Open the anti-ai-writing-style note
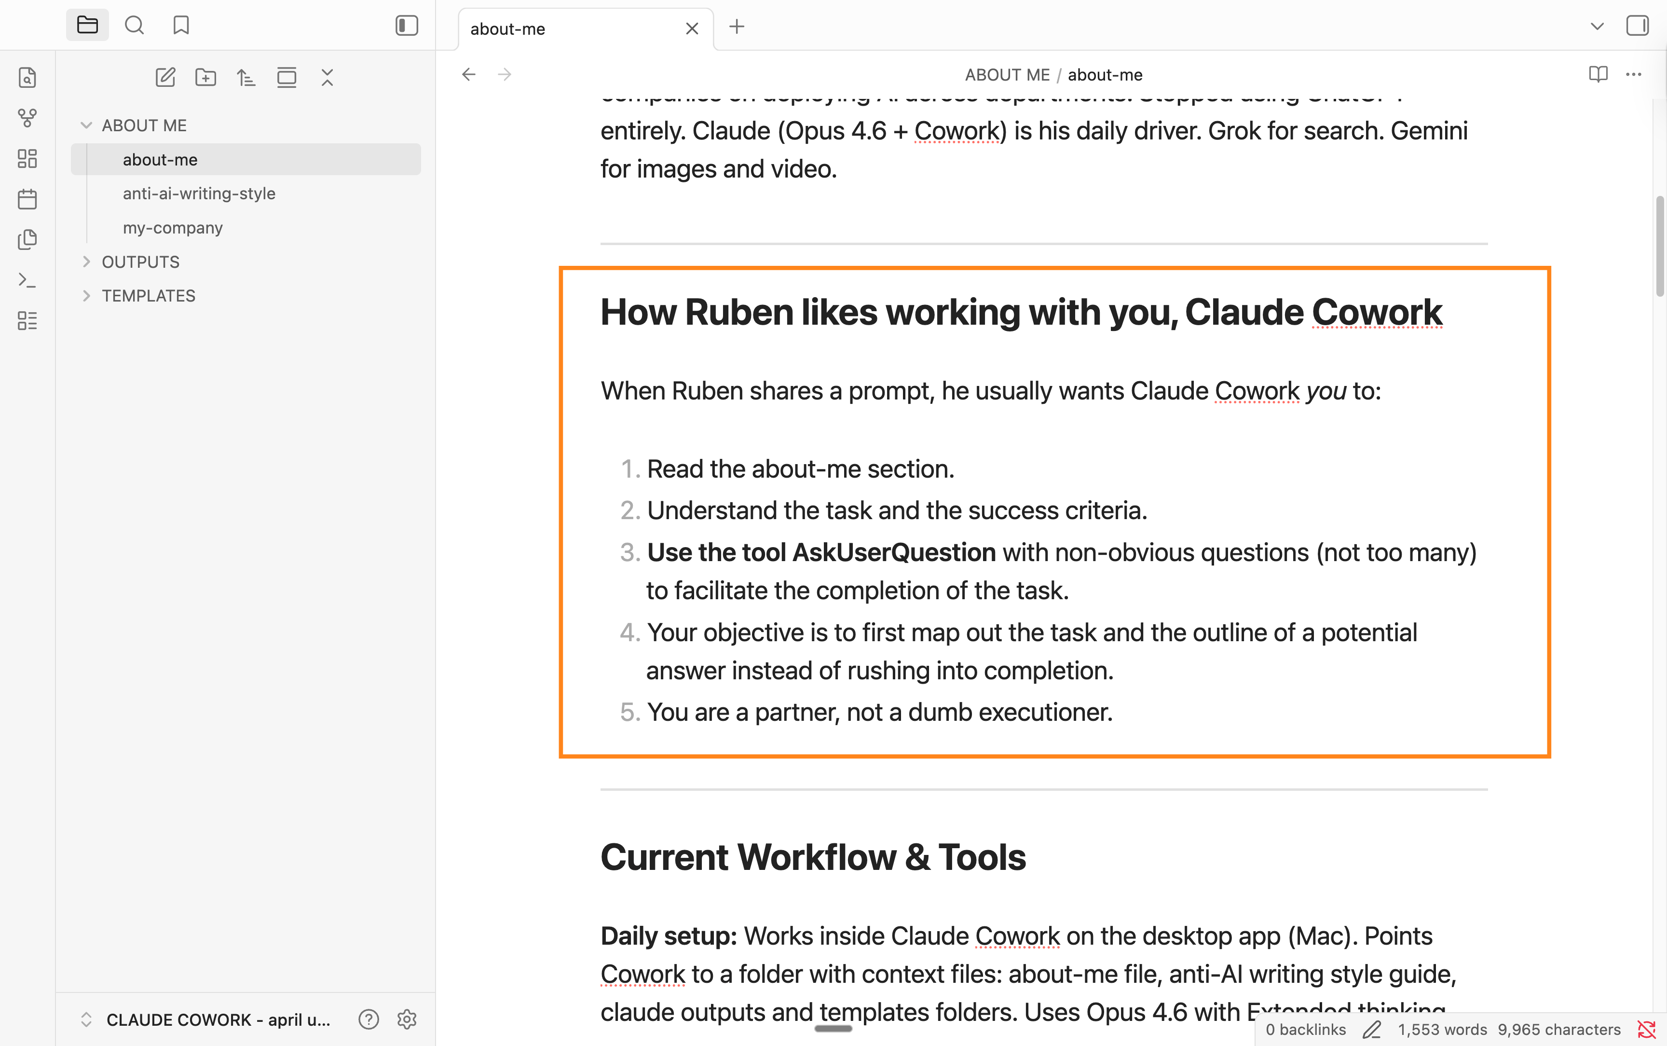Screen dimensions: 1667x1046 tap(199, 193)
